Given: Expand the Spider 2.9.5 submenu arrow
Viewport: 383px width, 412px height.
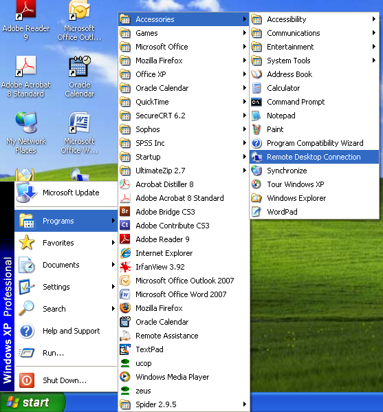Looking at the screenshot, I should (244, 404).
